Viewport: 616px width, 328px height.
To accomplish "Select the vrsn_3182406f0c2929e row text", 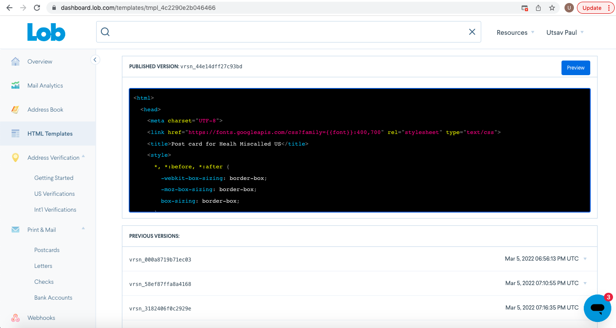I will tap(160, 309).
